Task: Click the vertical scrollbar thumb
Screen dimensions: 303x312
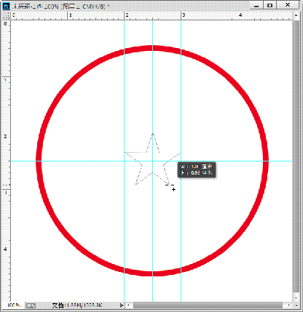Action: tap(296, 156)
